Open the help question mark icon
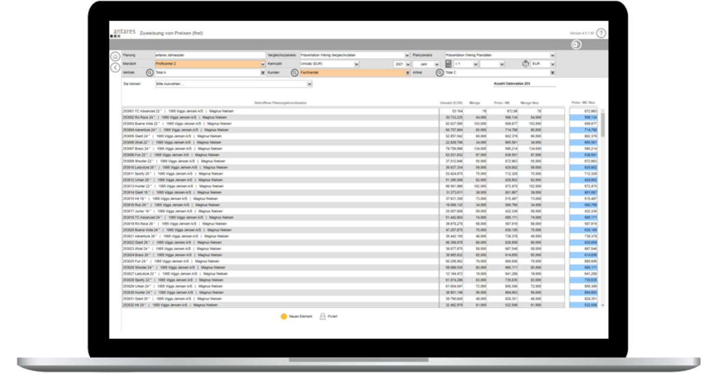This screenshot has width=714, height=373. [x=601, y=33]
